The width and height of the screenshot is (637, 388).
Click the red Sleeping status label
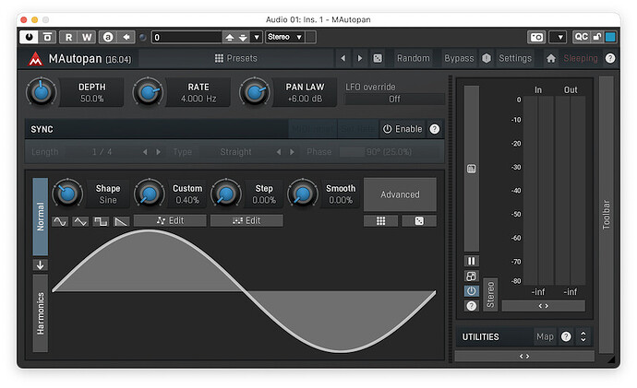pos(581,58)
